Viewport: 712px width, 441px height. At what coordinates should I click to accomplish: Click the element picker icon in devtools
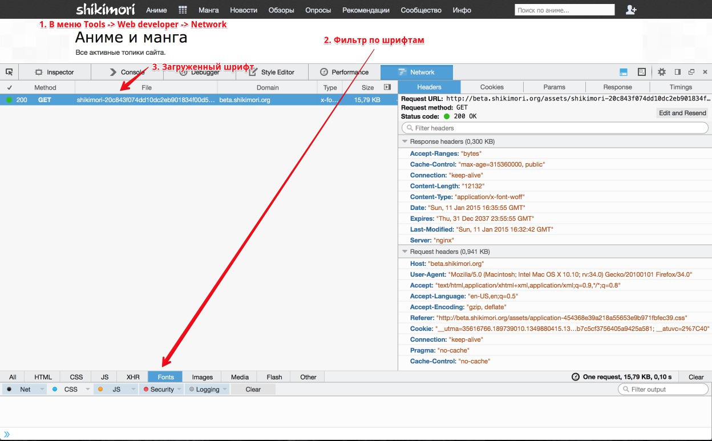9,72
